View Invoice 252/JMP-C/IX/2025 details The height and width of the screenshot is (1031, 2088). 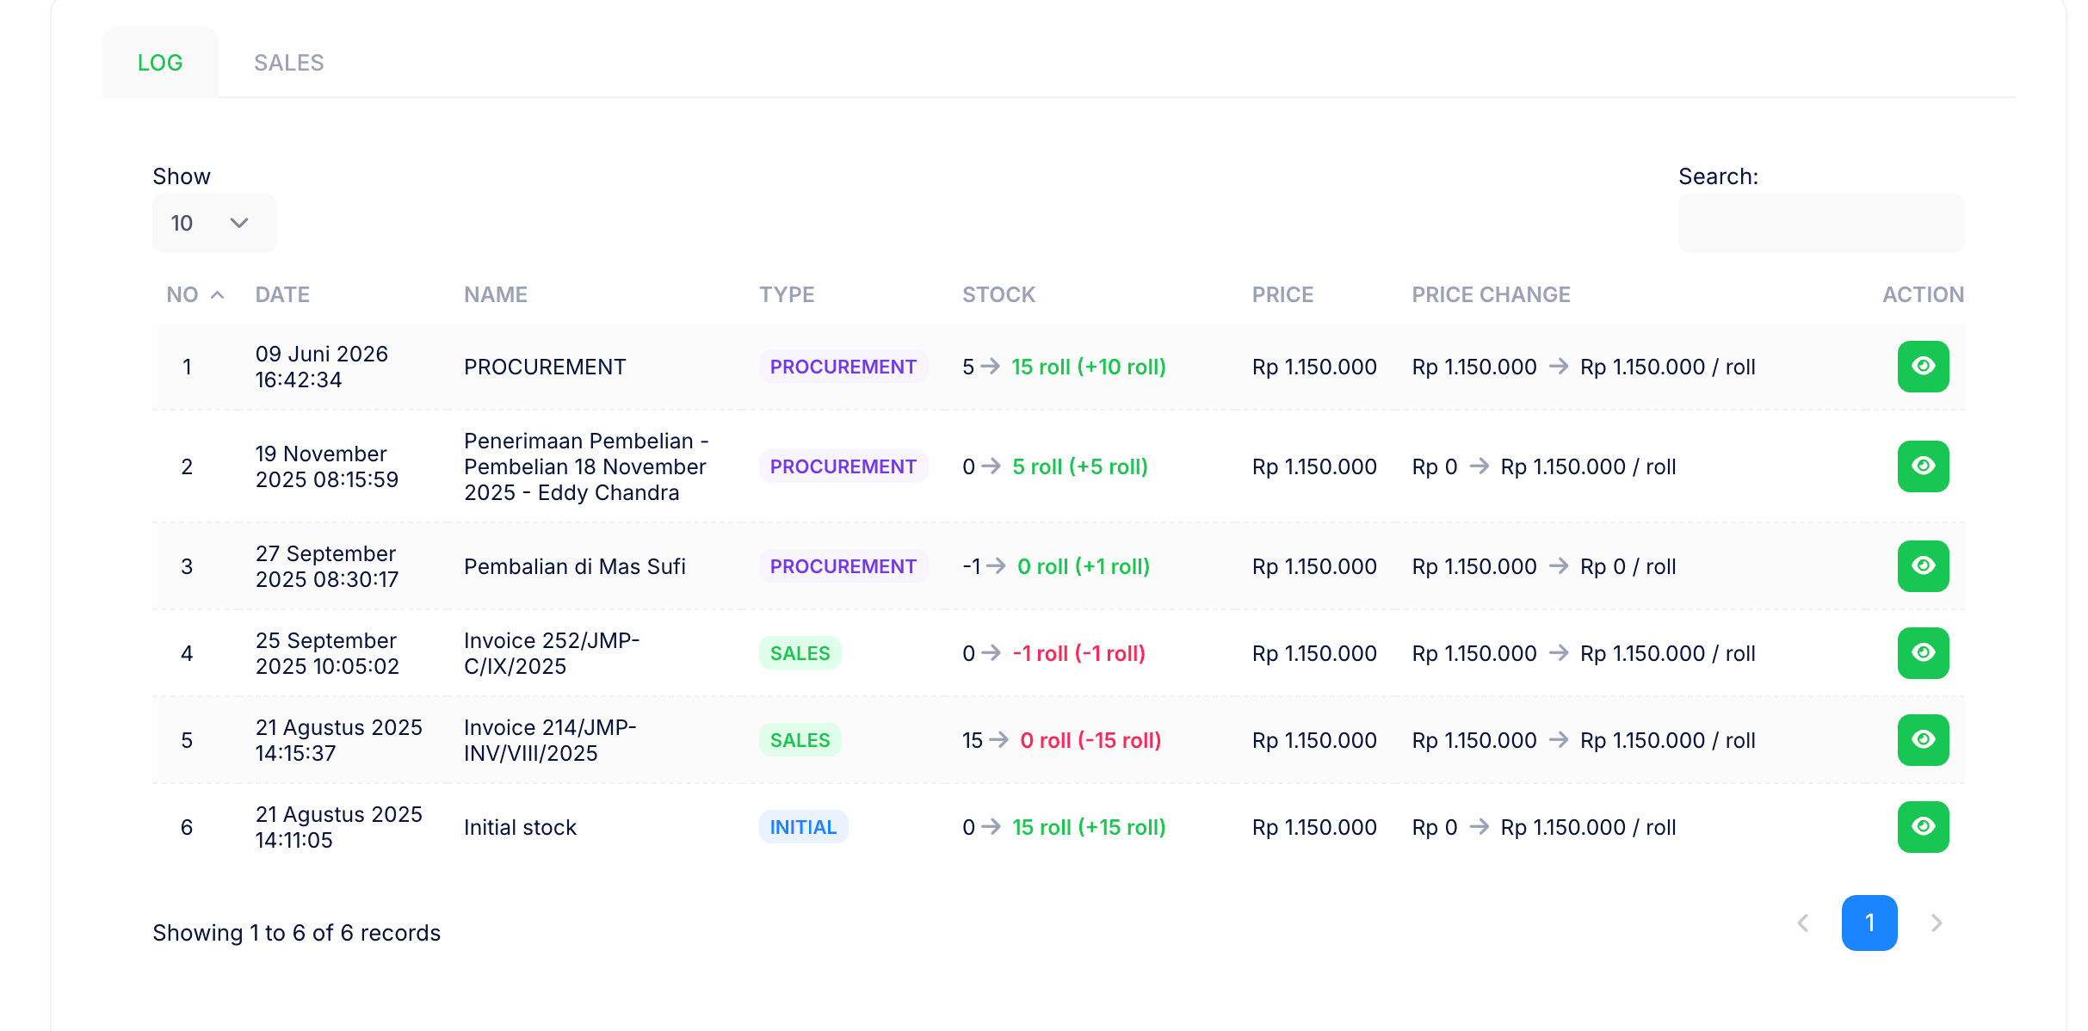point(1923,653)
